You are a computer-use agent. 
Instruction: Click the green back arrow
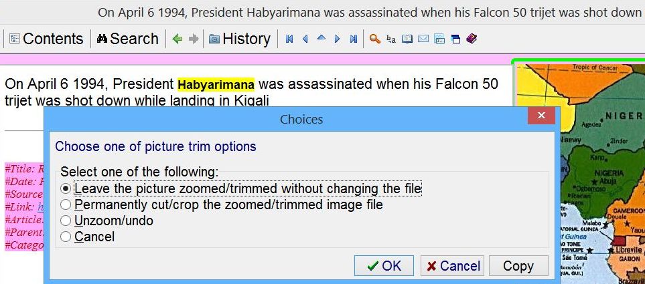(x=177, y=39)
